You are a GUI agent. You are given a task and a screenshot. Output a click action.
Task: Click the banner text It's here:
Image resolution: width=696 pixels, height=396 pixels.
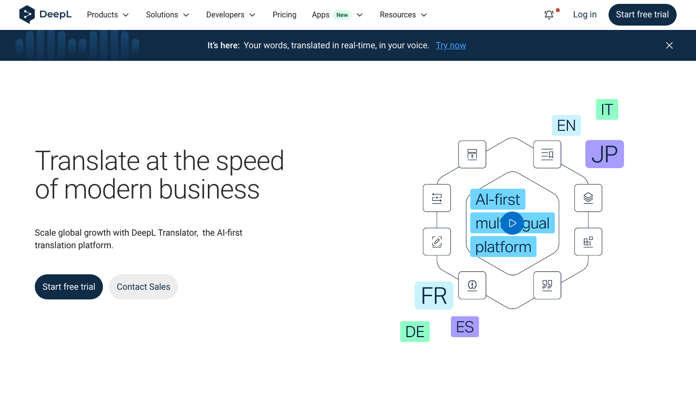pos(223,45)
